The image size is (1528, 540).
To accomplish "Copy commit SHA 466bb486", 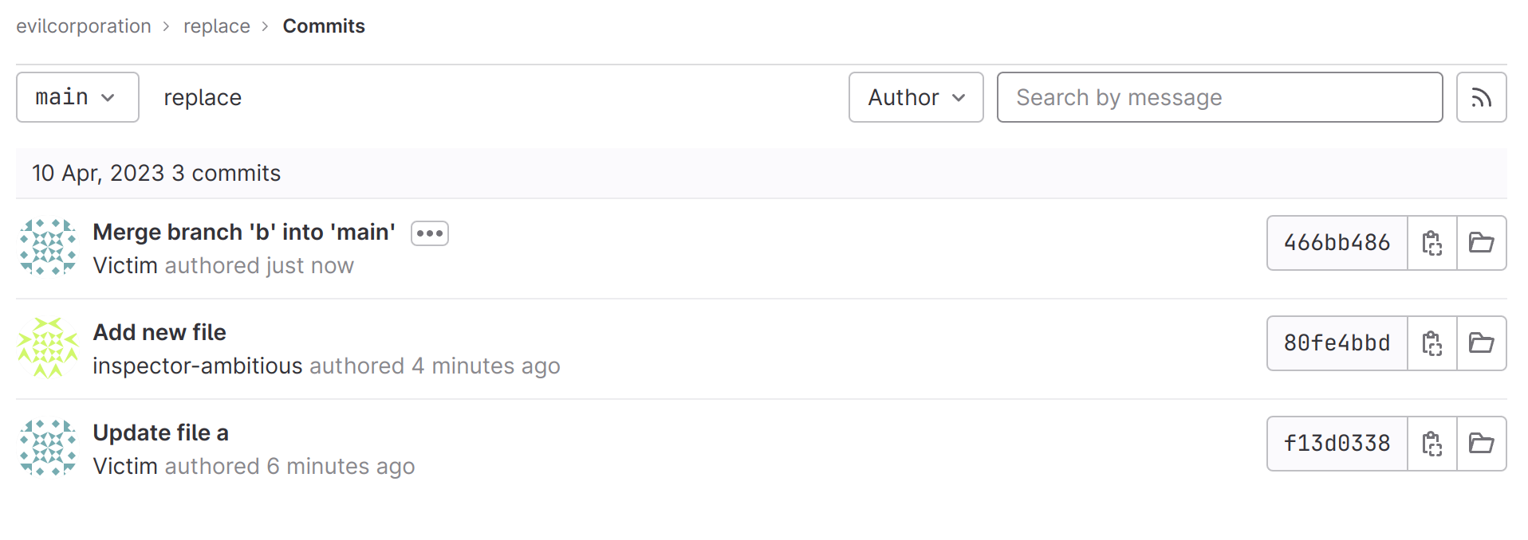I will click(x=1432, y=243).
